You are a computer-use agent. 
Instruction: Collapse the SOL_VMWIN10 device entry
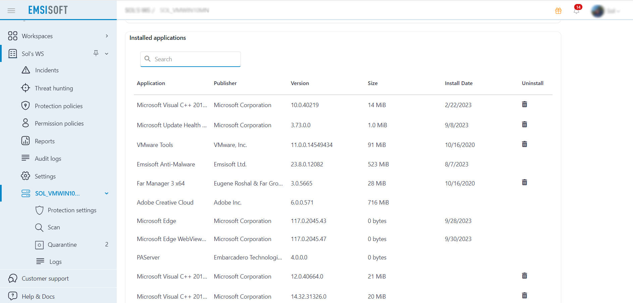coord(106,193)
